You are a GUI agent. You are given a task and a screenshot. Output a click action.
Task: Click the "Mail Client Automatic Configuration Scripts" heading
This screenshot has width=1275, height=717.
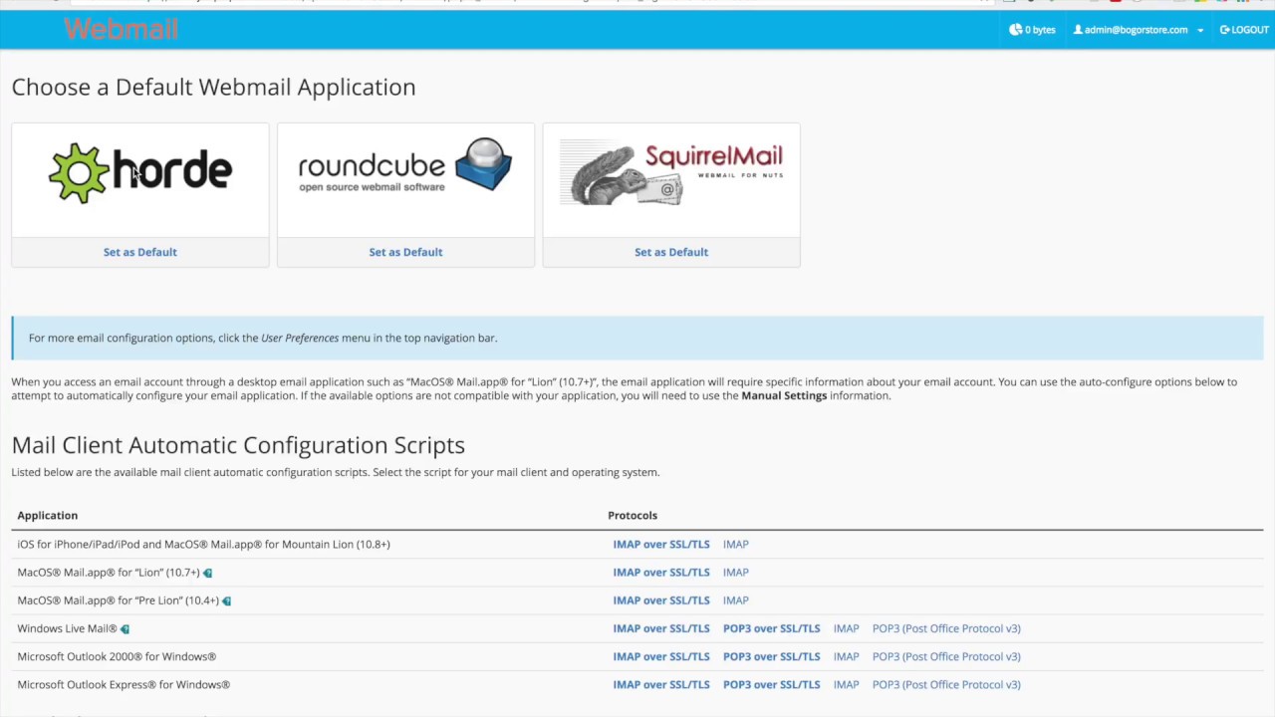coord(238,445)
